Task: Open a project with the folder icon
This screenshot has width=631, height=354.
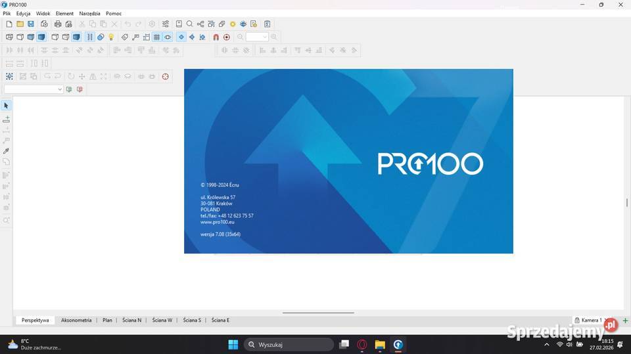Action: [20, 24]
